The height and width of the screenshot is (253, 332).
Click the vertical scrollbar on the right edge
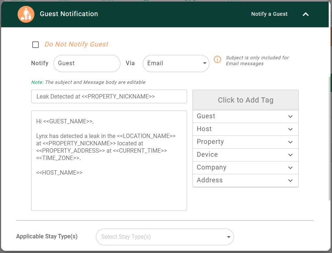(x=330, y=138)
